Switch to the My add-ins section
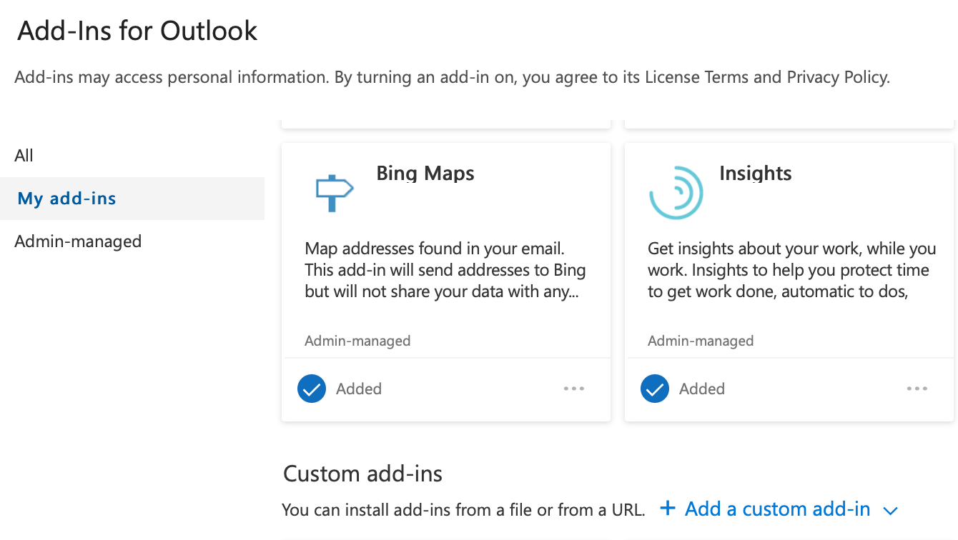 point(66,198)
